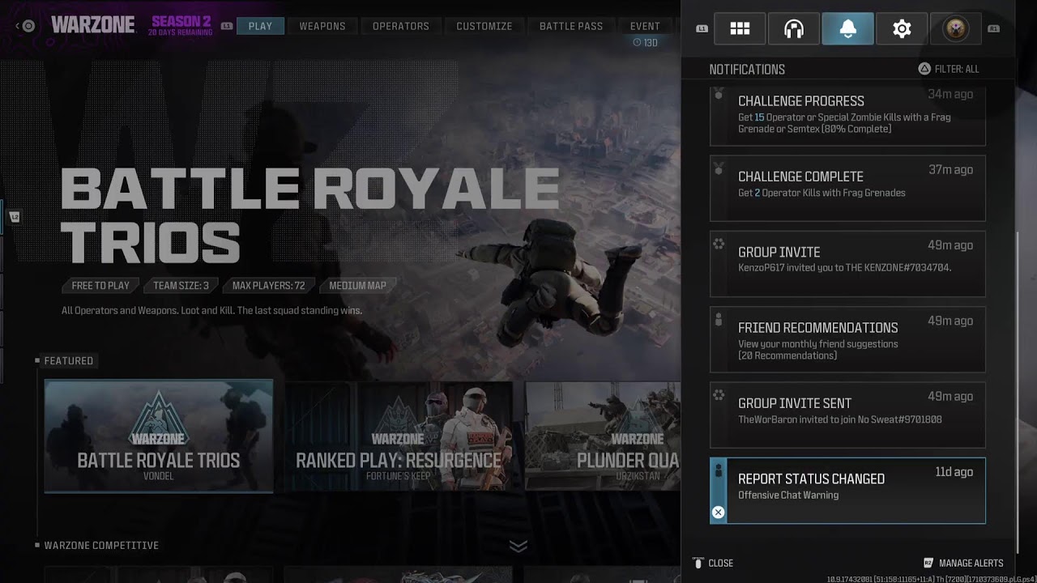
Task: Click the CLOSE button in the notifications panel
Action: pos(713,563)
